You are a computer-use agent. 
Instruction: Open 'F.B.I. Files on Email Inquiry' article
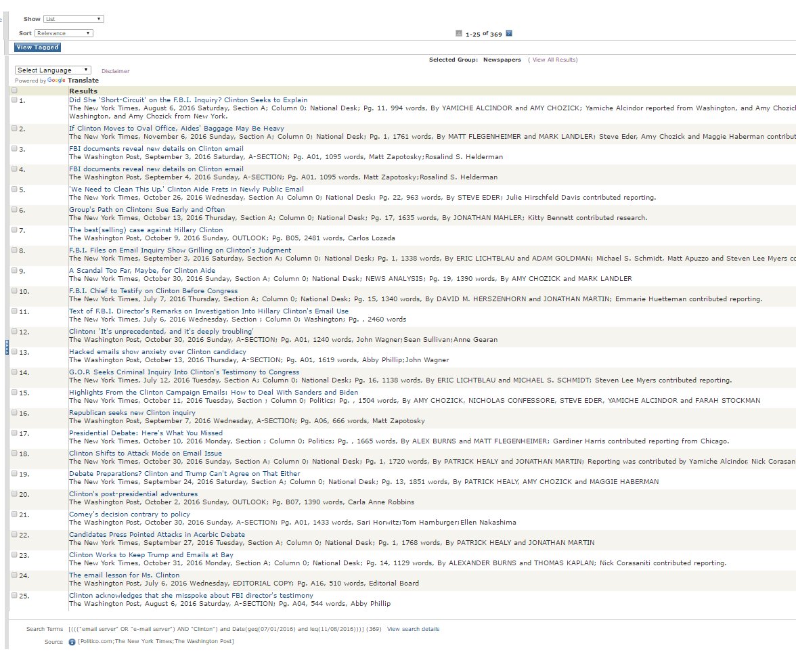[x=180, y=250]
